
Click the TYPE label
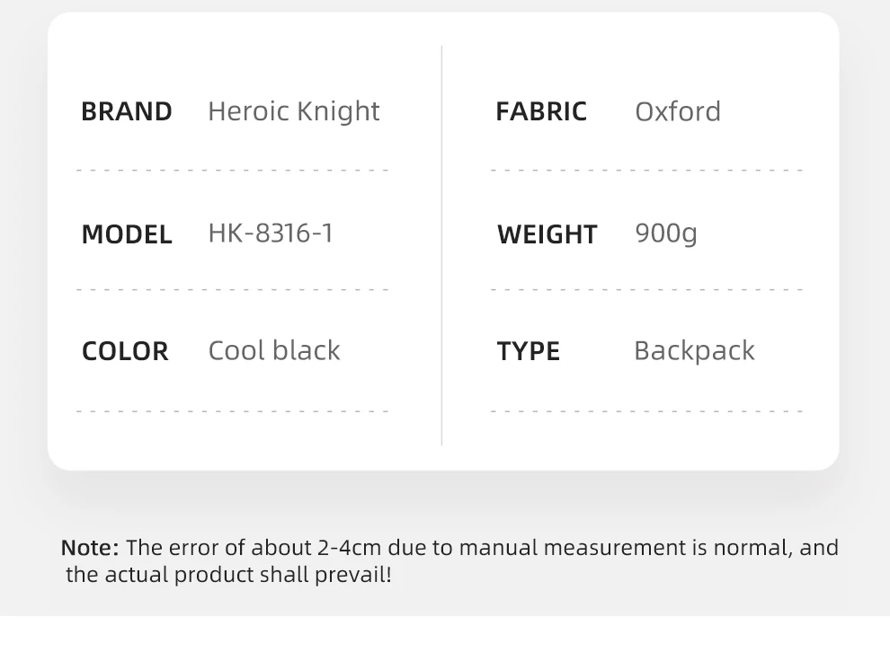click(528, 351)
